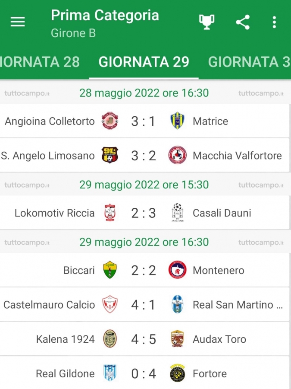
Task: Share the results via share icon
Action: point(243,22)
